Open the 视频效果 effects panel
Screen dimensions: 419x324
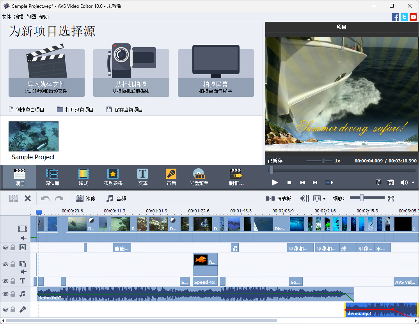click(x=113, y=176)
